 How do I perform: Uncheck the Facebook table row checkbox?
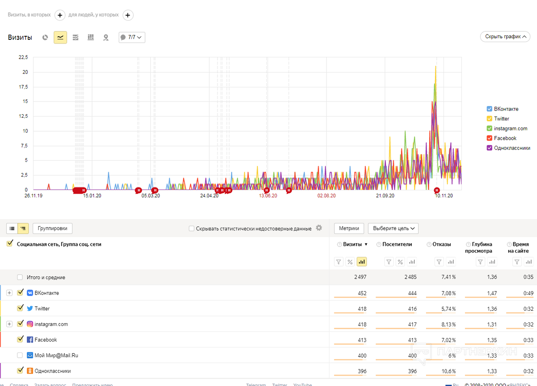20,339
